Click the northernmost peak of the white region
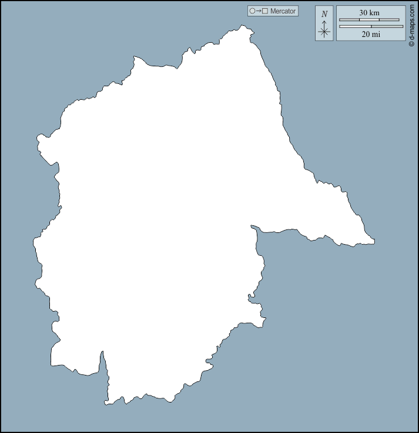Image resolution: width=419 pixels, height=433 pixels. tap(242, 26)
